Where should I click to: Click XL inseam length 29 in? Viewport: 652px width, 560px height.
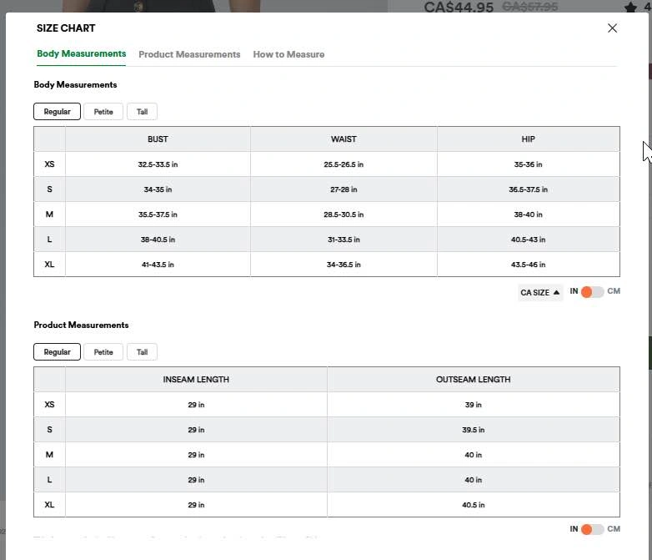coord(196,505)
